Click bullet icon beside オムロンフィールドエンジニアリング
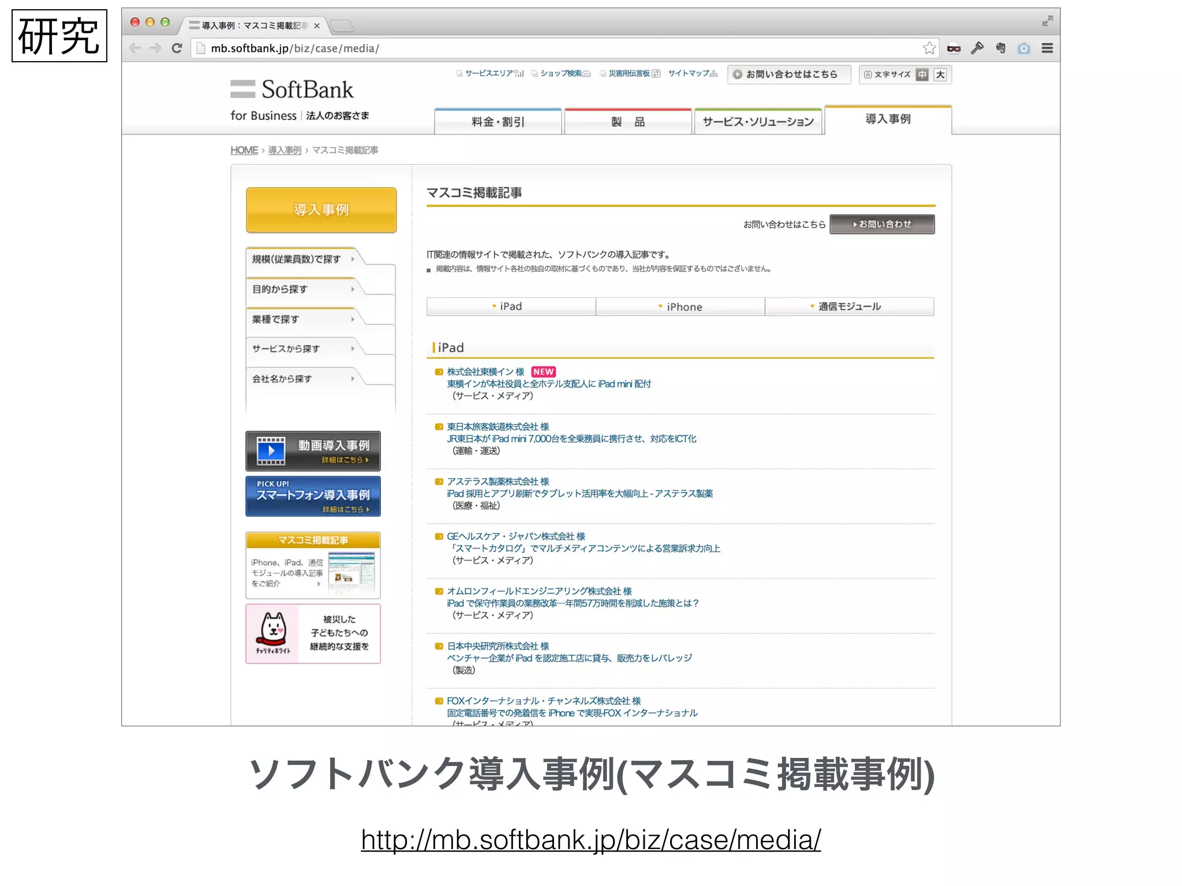Image resolution: width=1182 pixels, height=886 pixels. (x=439, y=591)
